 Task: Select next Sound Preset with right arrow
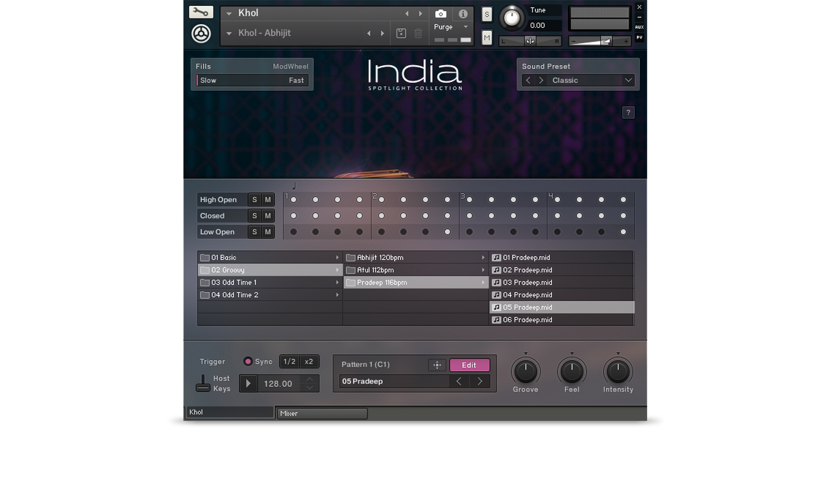[541, 81]
